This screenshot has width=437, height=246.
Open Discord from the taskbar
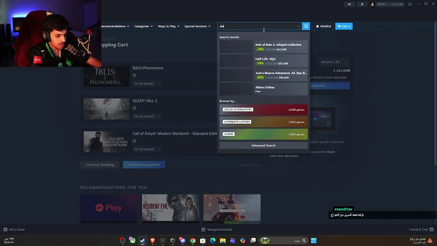[x=183, y=241]
